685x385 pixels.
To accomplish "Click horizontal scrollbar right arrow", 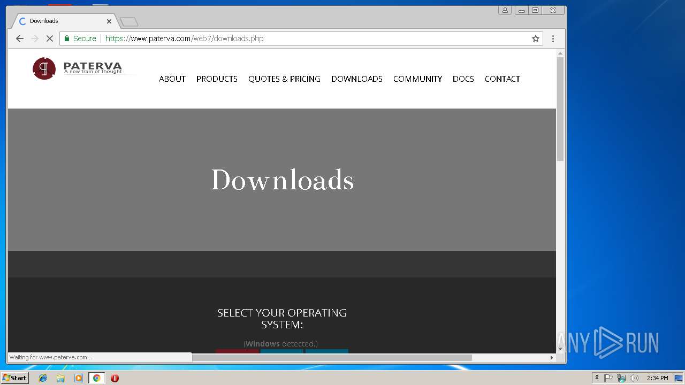I will tap(552, 358).
